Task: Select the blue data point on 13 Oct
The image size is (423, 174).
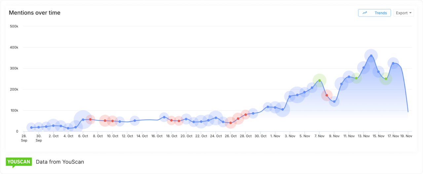Action: click(x=135, y=121)
